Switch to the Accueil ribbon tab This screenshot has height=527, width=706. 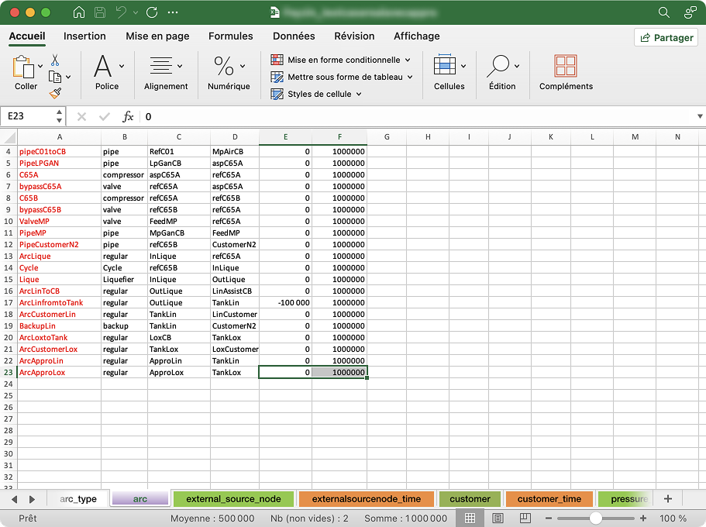[27, 36]
